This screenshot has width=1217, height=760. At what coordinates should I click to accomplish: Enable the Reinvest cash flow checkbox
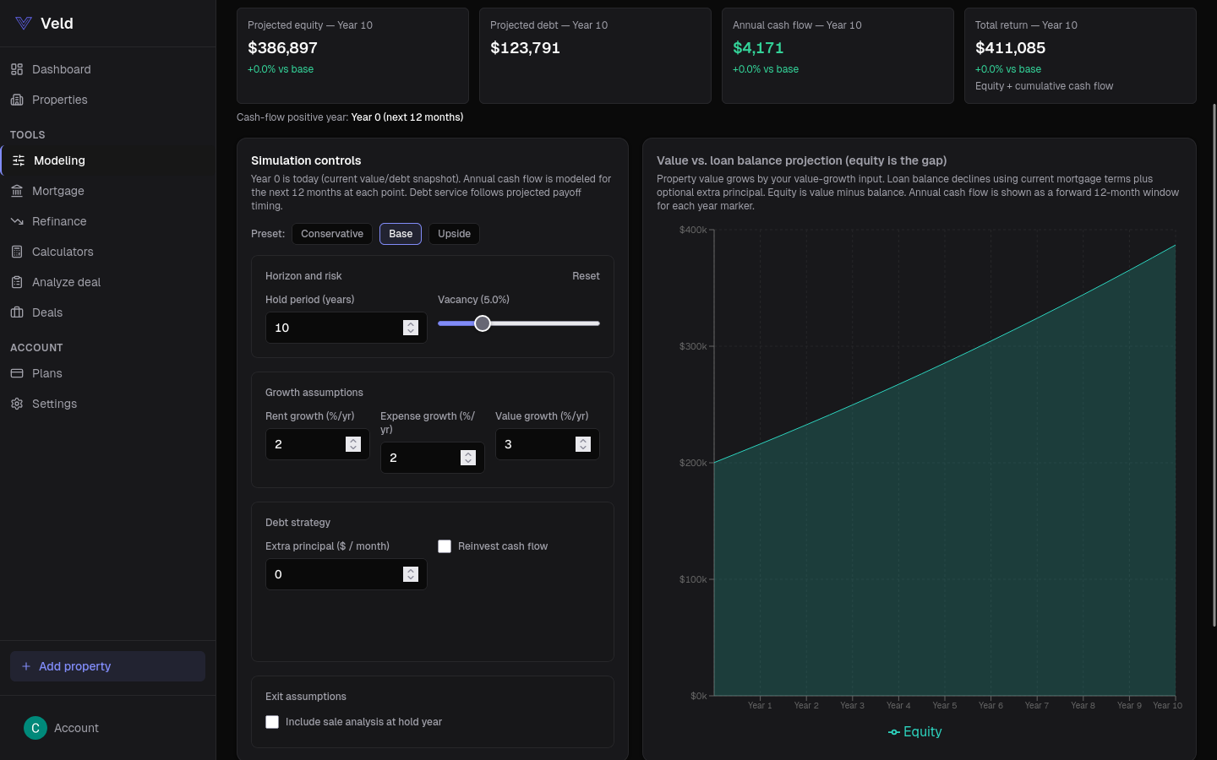pos(445,546)
